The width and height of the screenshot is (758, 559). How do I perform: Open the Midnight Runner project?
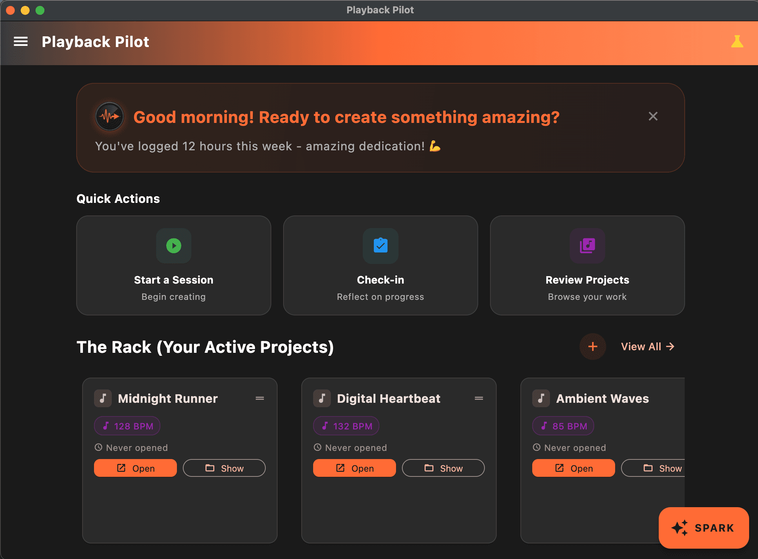pyautogui.click(x=135, y=468)
